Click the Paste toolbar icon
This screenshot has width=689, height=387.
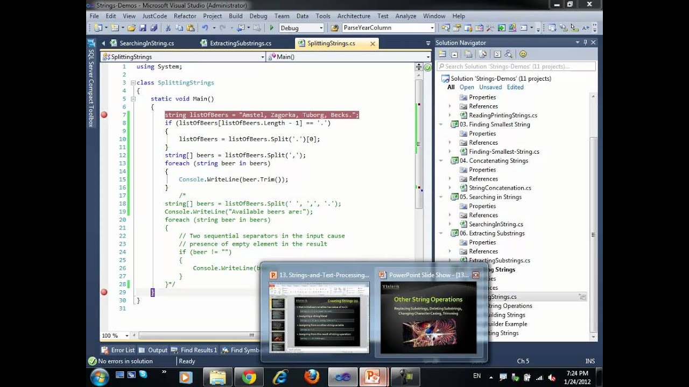click(190, 28)
